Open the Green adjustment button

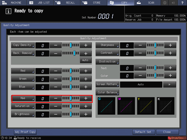point(23,79)
